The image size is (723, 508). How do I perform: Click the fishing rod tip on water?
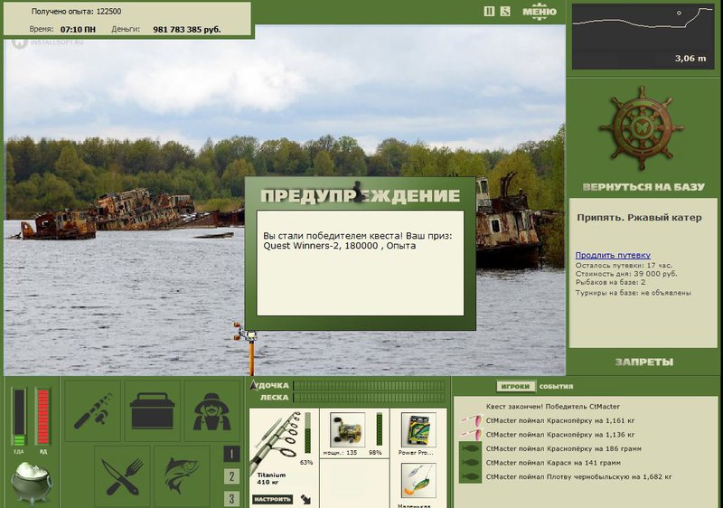249,336
